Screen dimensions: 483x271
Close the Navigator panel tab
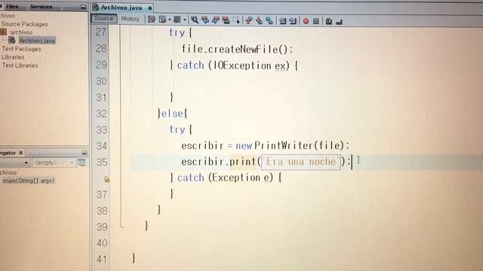pyautogui.click(x=21, y=153)
